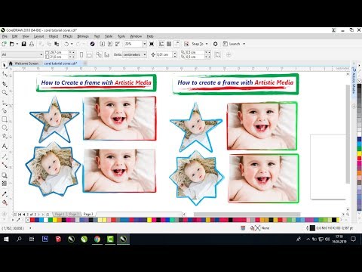Select the Freehand tool
The width and height of the screenshot is (362, 272).
5,103
